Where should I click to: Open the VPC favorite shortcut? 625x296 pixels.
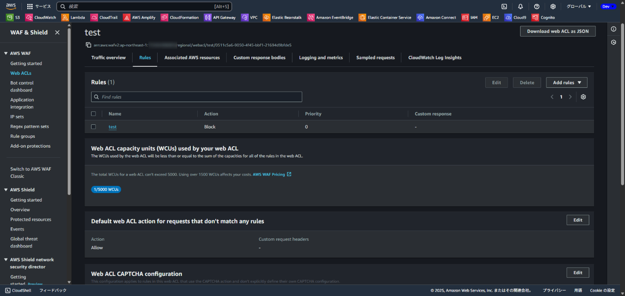click(x=250, y=17)
